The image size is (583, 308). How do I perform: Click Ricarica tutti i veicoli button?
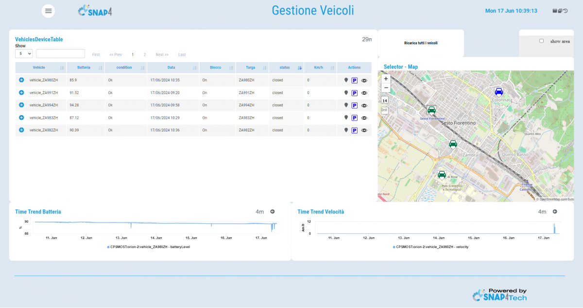coord(421,43)
